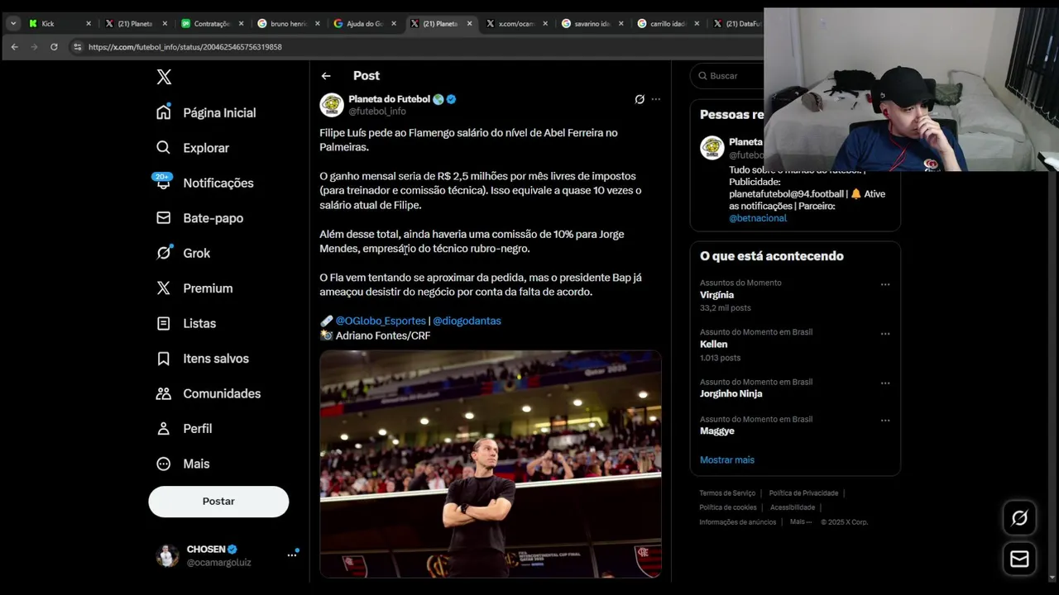Open Acessibilidade footer link
The image size is (1059, 595).
click(x=793, y=507)
